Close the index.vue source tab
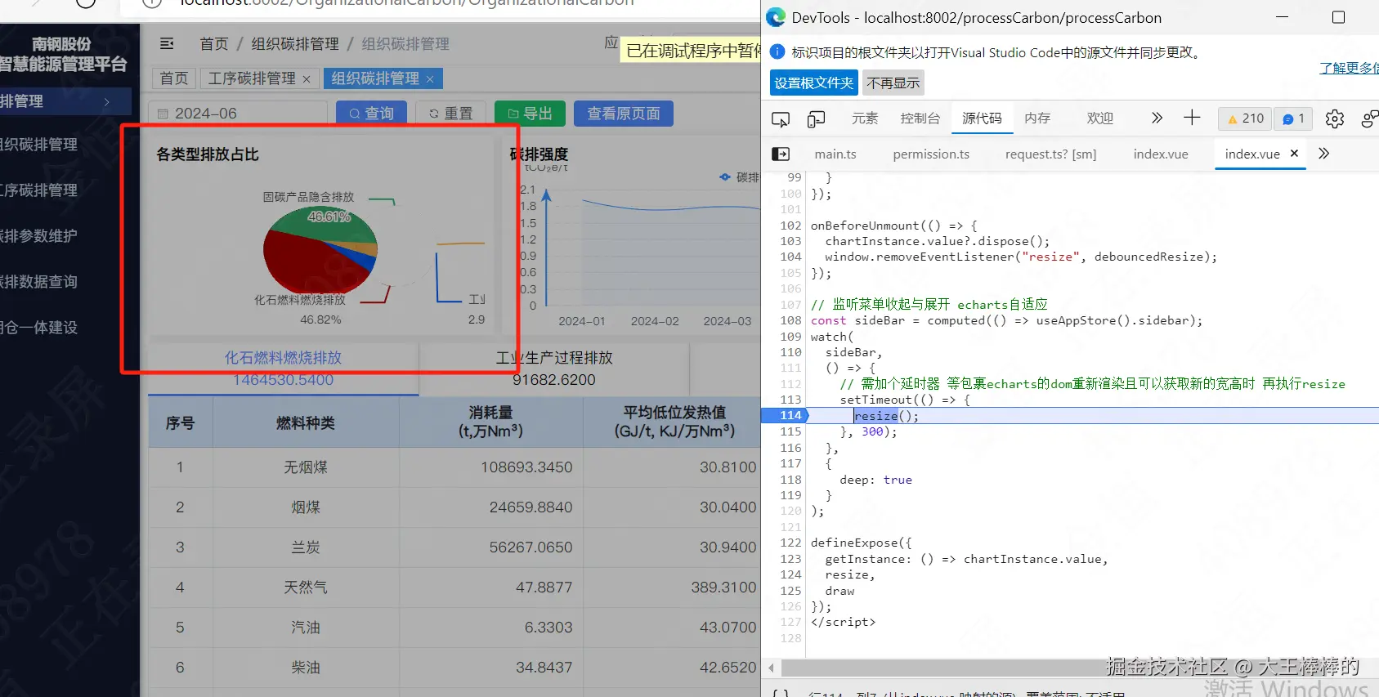This screenshot has width=1379, height=697. (1294, 153)
